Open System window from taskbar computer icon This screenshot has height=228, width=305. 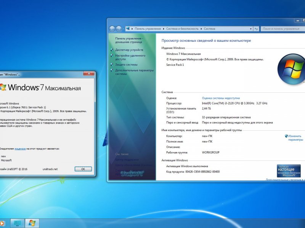(x=17, y=223)
